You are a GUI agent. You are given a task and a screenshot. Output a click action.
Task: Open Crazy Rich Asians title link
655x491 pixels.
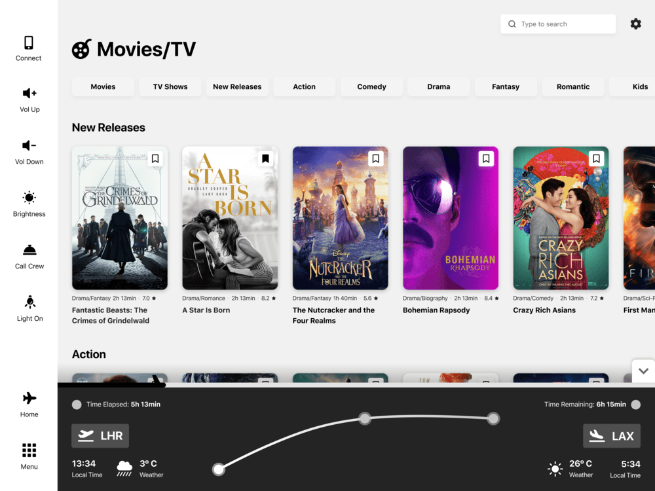point(544,310)
